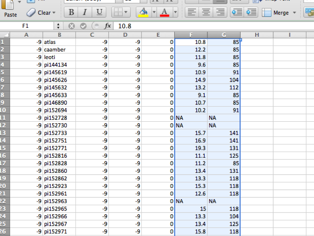This screenshot has width=314, height=236.
Task: Open the fx function builder
Action: [108, 26]
